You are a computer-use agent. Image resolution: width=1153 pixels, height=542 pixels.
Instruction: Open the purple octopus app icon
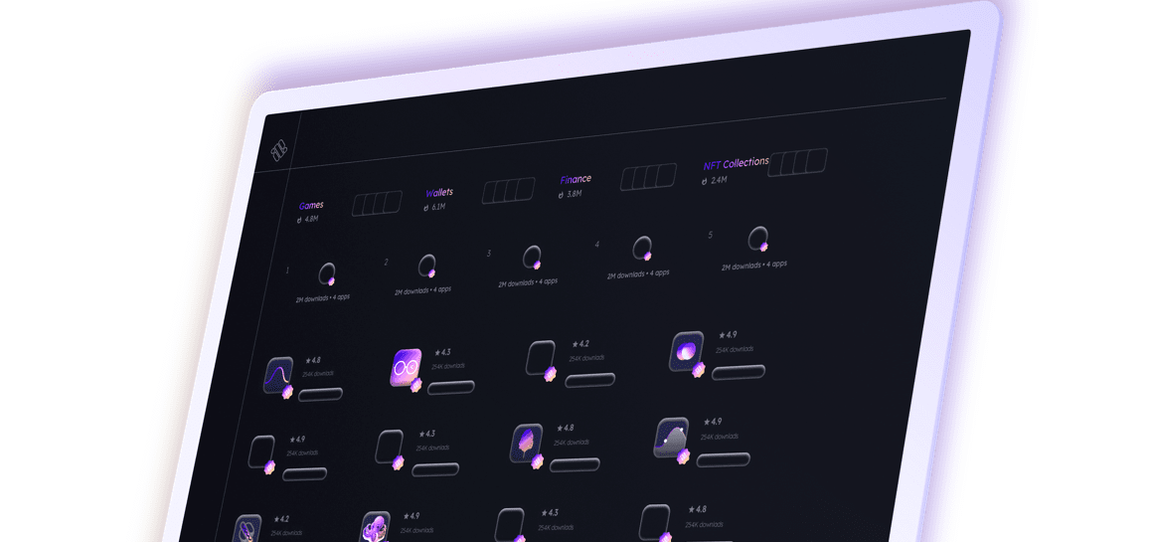(x=375, y=526)
